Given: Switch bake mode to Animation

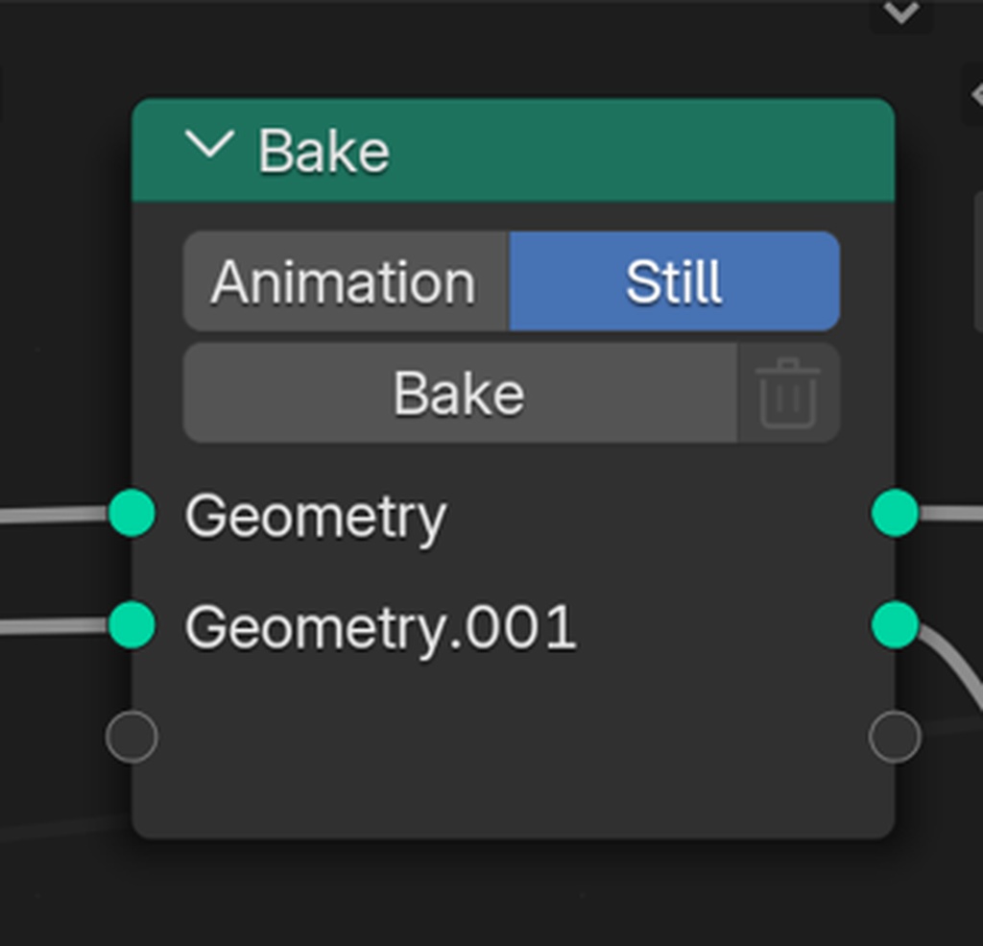Looking at the screenshot, I should [x=345, y=282].
